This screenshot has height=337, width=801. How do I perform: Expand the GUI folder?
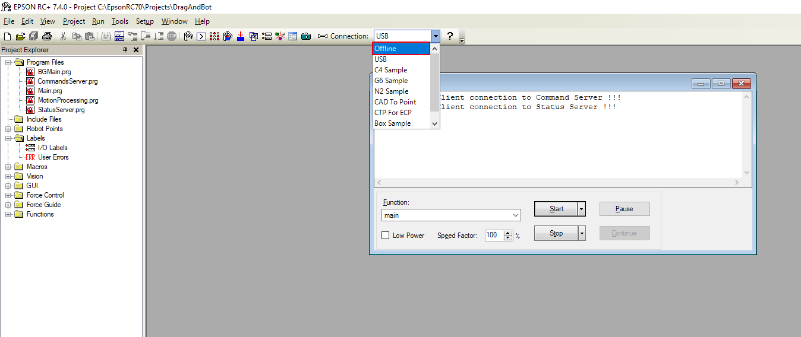tap(8, 186)
